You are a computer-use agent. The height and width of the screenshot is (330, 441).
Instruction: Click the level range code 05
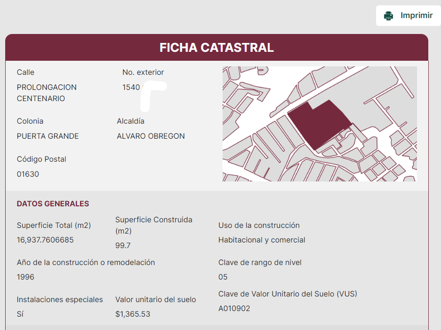click(x=223, y=277)
